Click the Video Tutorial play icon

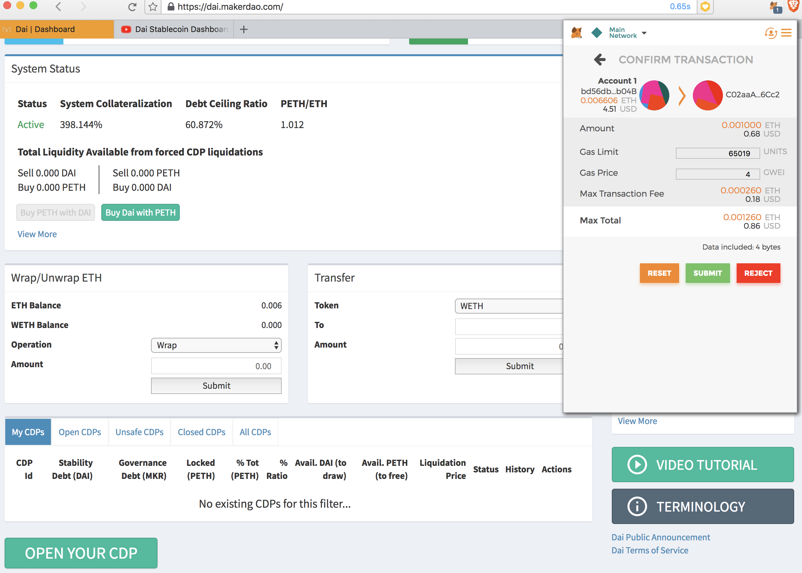coord(637,465)
